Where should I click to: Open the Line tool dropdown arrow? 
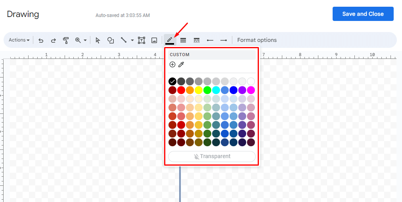pyautogui.click(x=132, y=40)
